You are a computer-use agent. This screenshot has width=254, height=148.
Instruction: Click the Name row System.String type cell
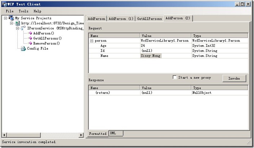pyautogui.click(x=220, y=56)
